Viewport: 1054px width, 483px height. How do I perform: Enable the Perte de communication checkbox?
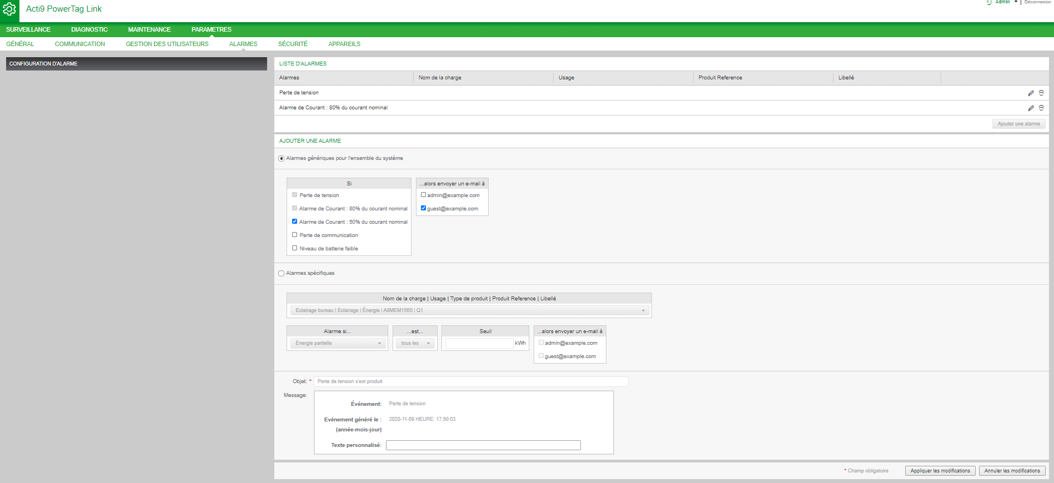[x=294, y=235]
